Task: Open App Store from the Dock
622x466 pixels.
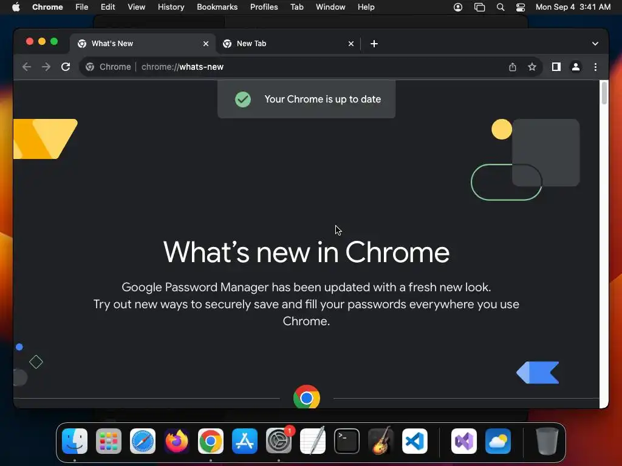Action: click(245, 441)
